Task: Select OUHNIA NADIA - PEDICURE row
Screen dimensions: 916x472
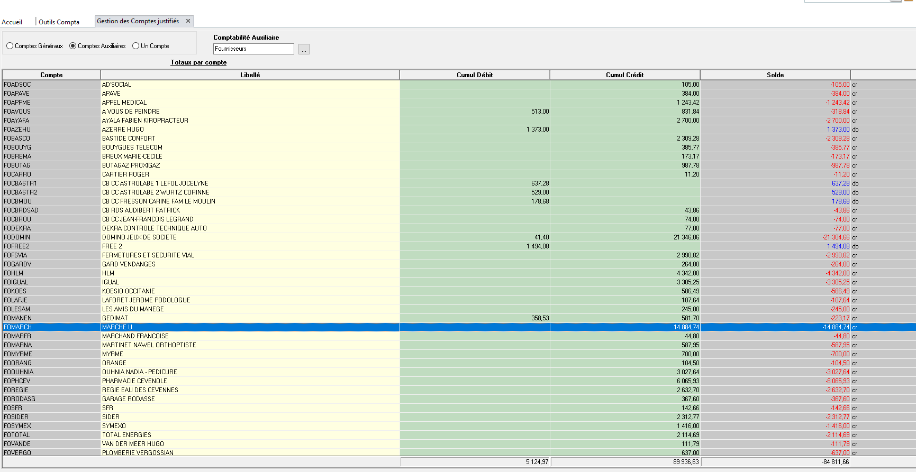Action: tap(459, 372)
